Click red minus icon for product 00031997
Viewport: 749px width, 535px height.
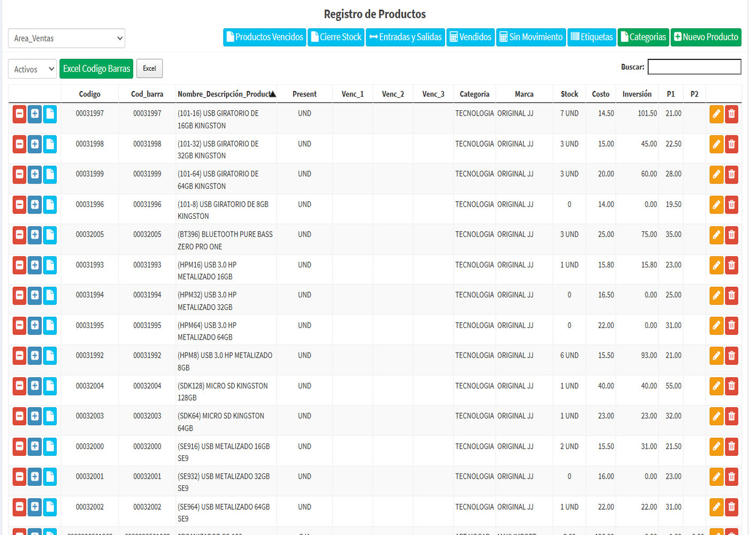[19, 114]
